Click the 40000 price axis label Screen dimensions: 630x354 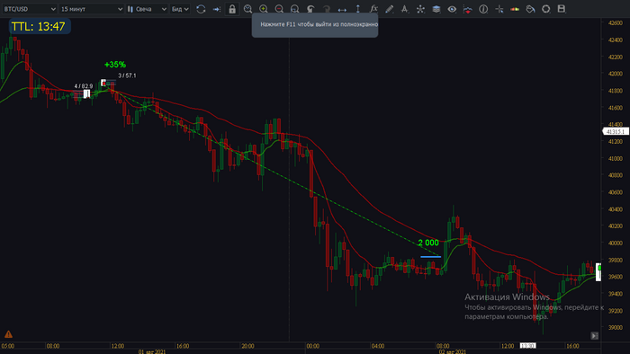coord(615,243)
